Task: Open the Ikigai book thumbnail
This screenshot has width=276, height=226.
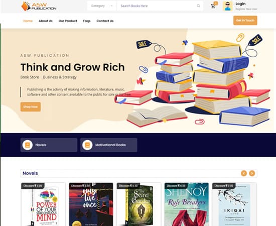Action: coord(234,204)
